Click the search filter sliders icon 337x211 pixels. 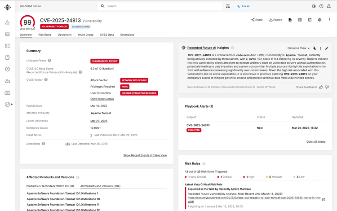(x=228, y=6)
